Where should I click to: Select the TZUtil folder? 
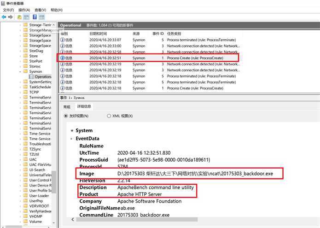34,154
